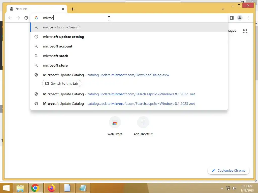Screen dimensions: 258x193
Task: Open the Google apps grid icon
Action: pos(245,31)
